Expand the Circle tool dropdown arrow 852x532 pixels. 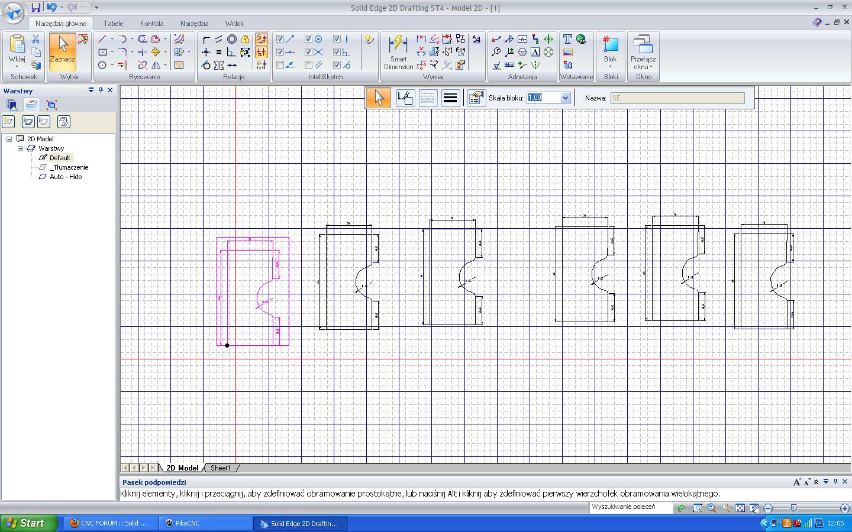tap(112, 65)
